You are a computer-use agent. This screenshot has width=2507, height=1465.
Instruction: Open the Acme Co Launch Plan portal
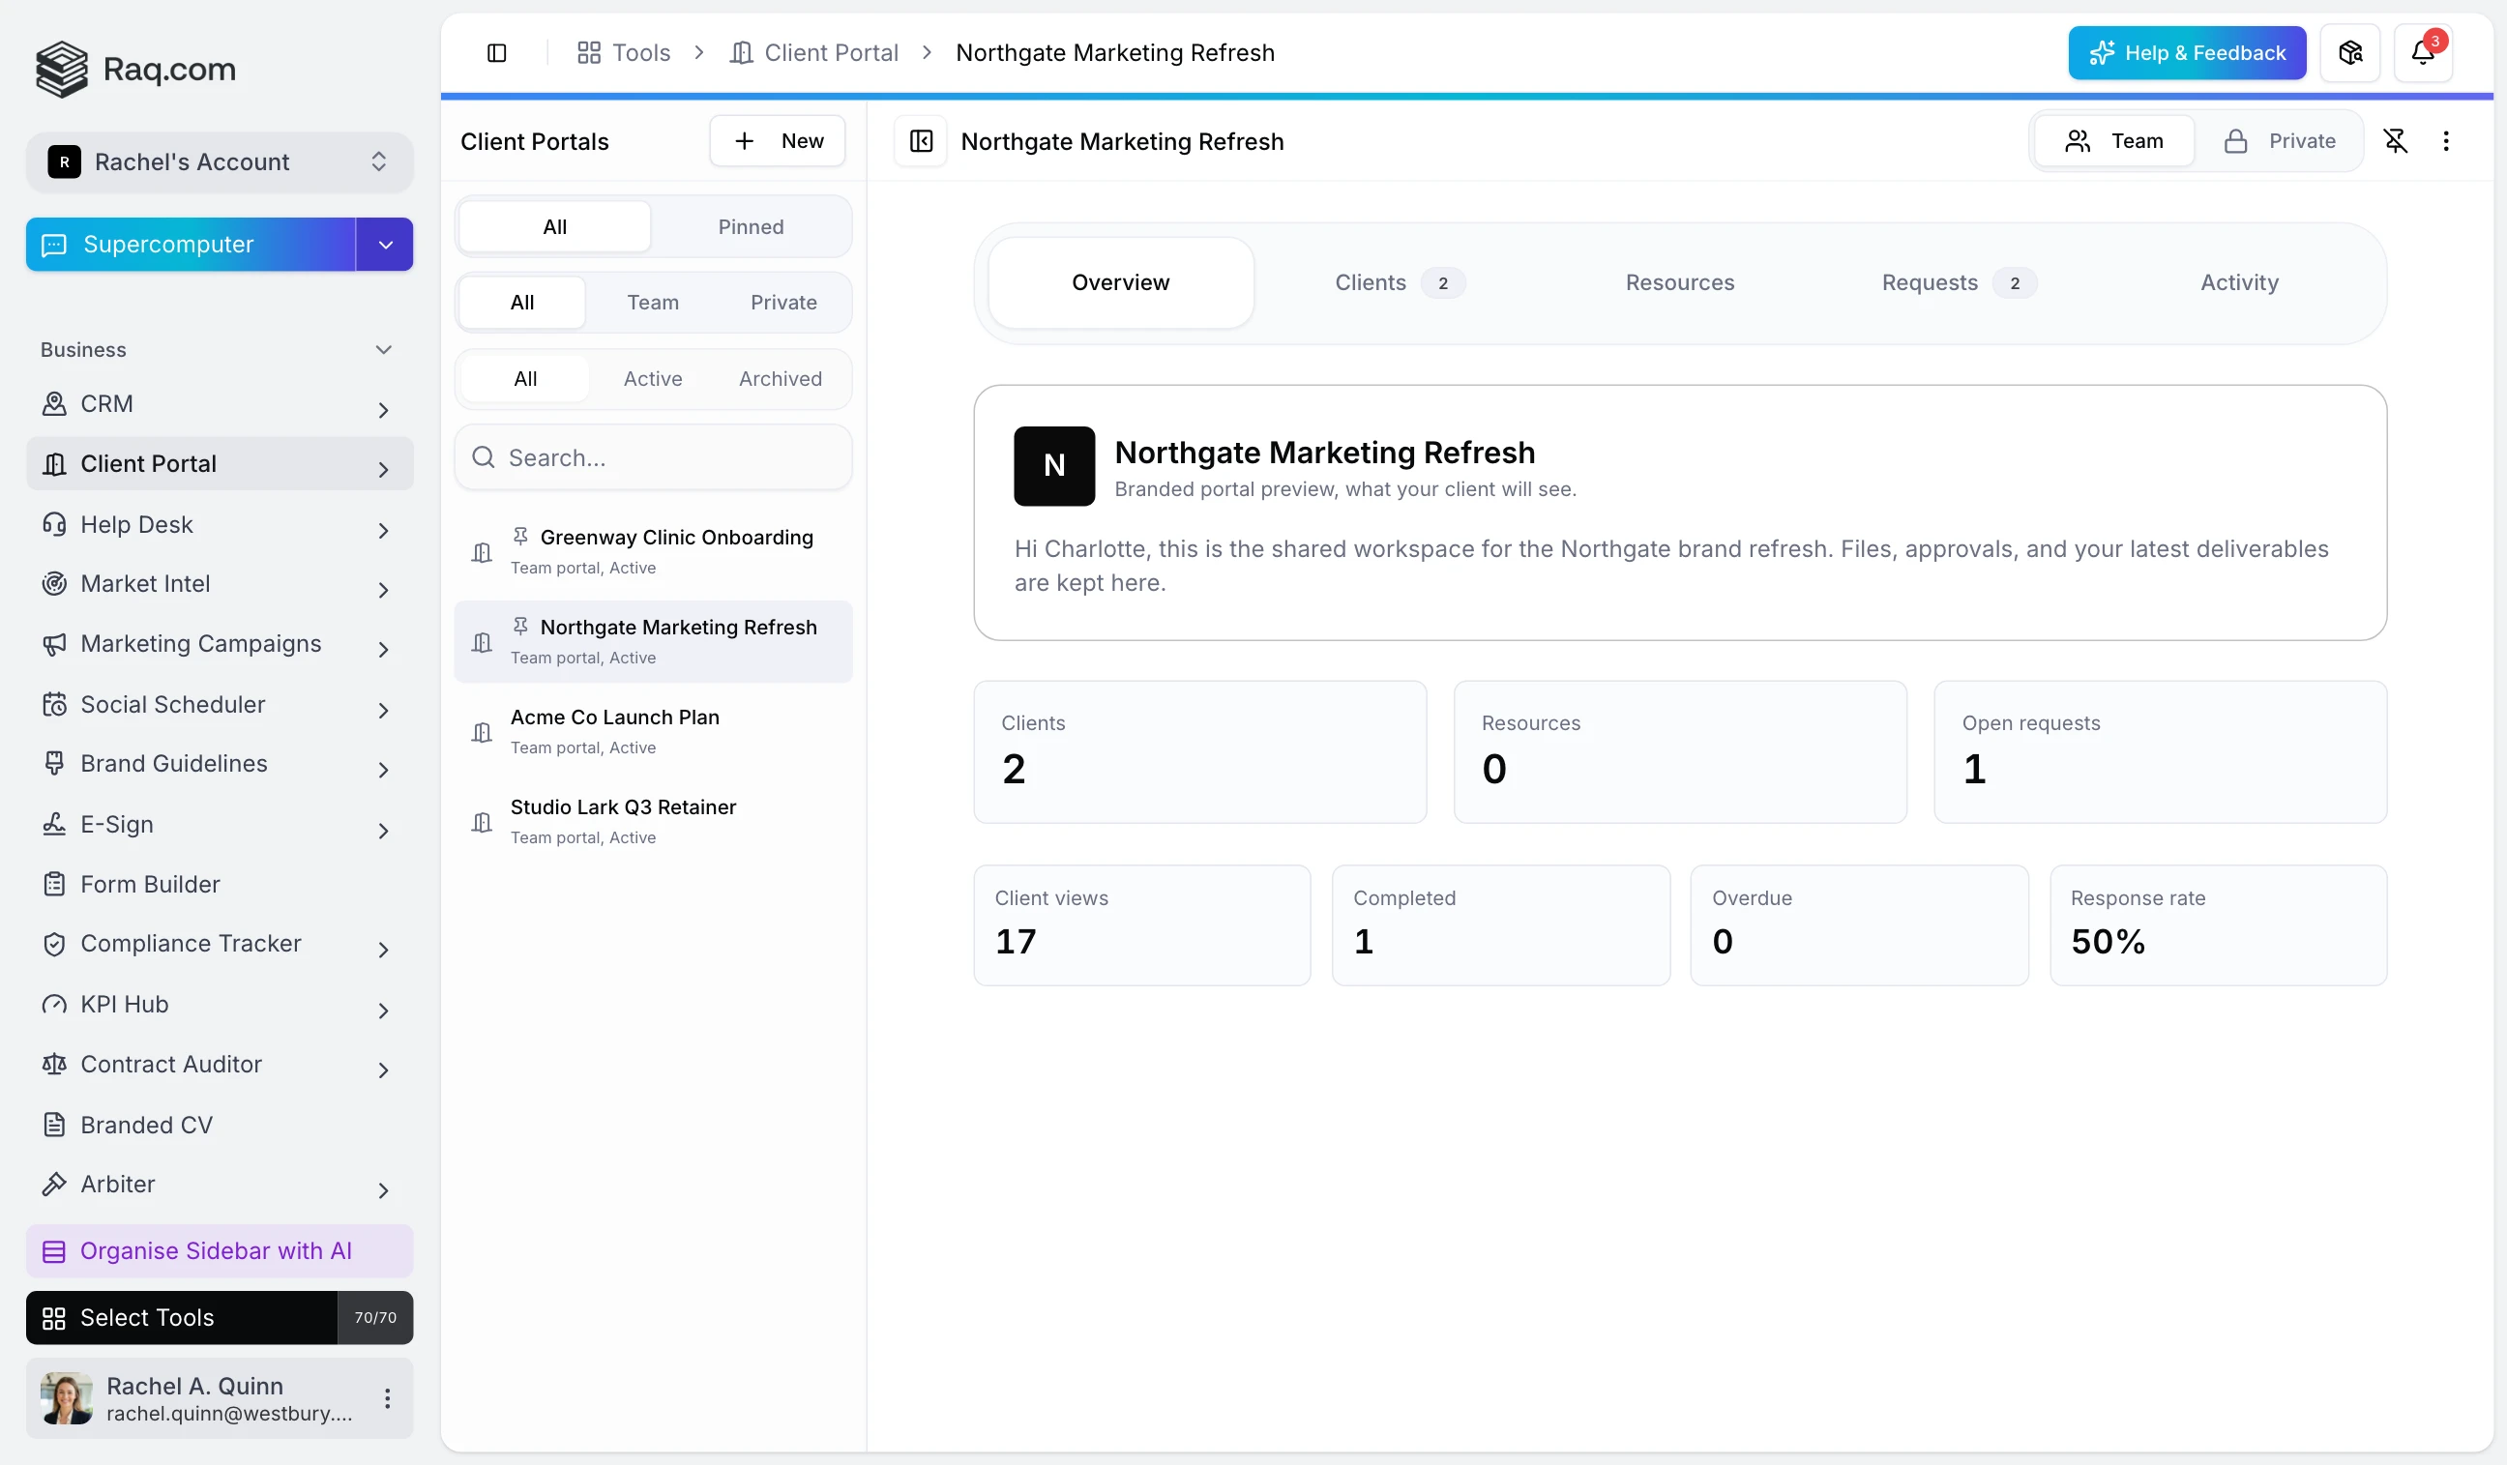tap(654, 732)
